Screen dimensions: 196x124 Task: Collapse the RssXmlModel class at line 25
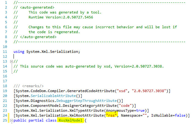pyautogui.click(x=12, y=121)
